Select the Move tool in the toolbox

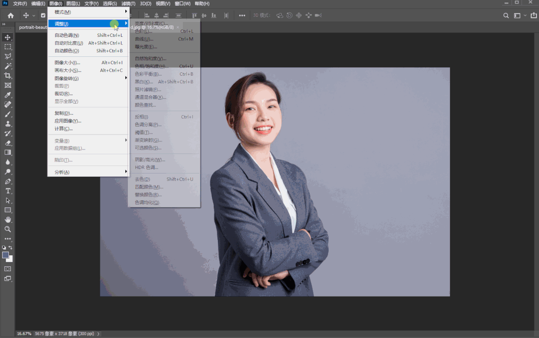(x=7, y=37)
